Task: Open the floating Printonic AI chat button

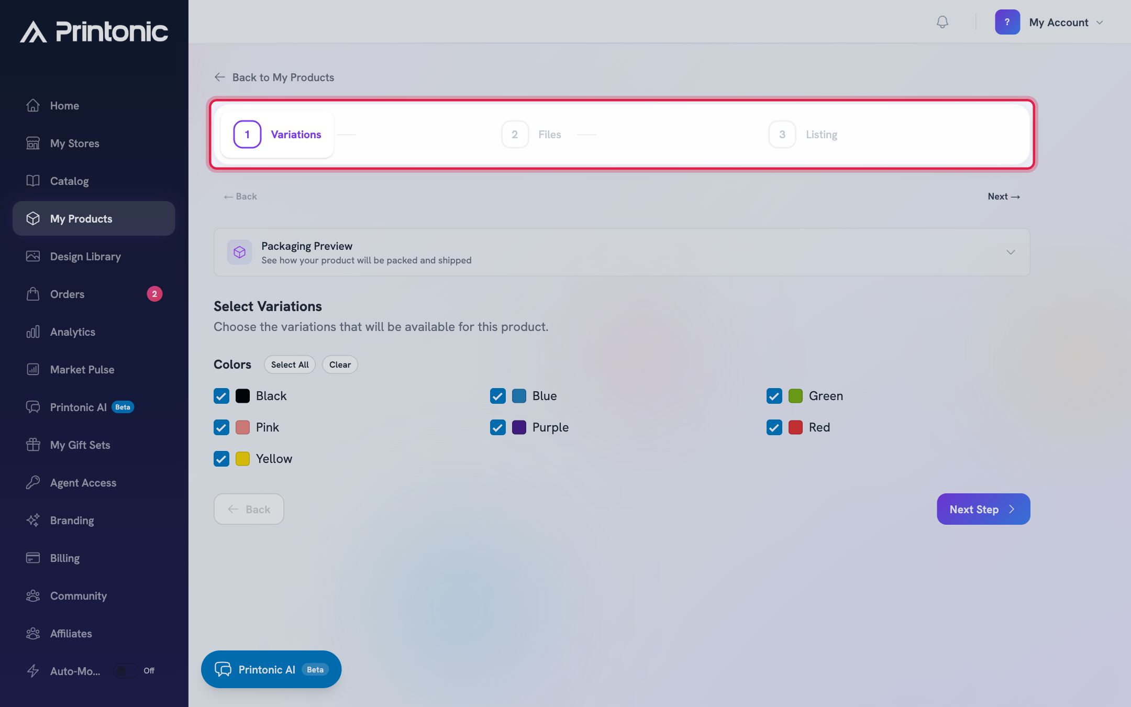Action: 271,669
